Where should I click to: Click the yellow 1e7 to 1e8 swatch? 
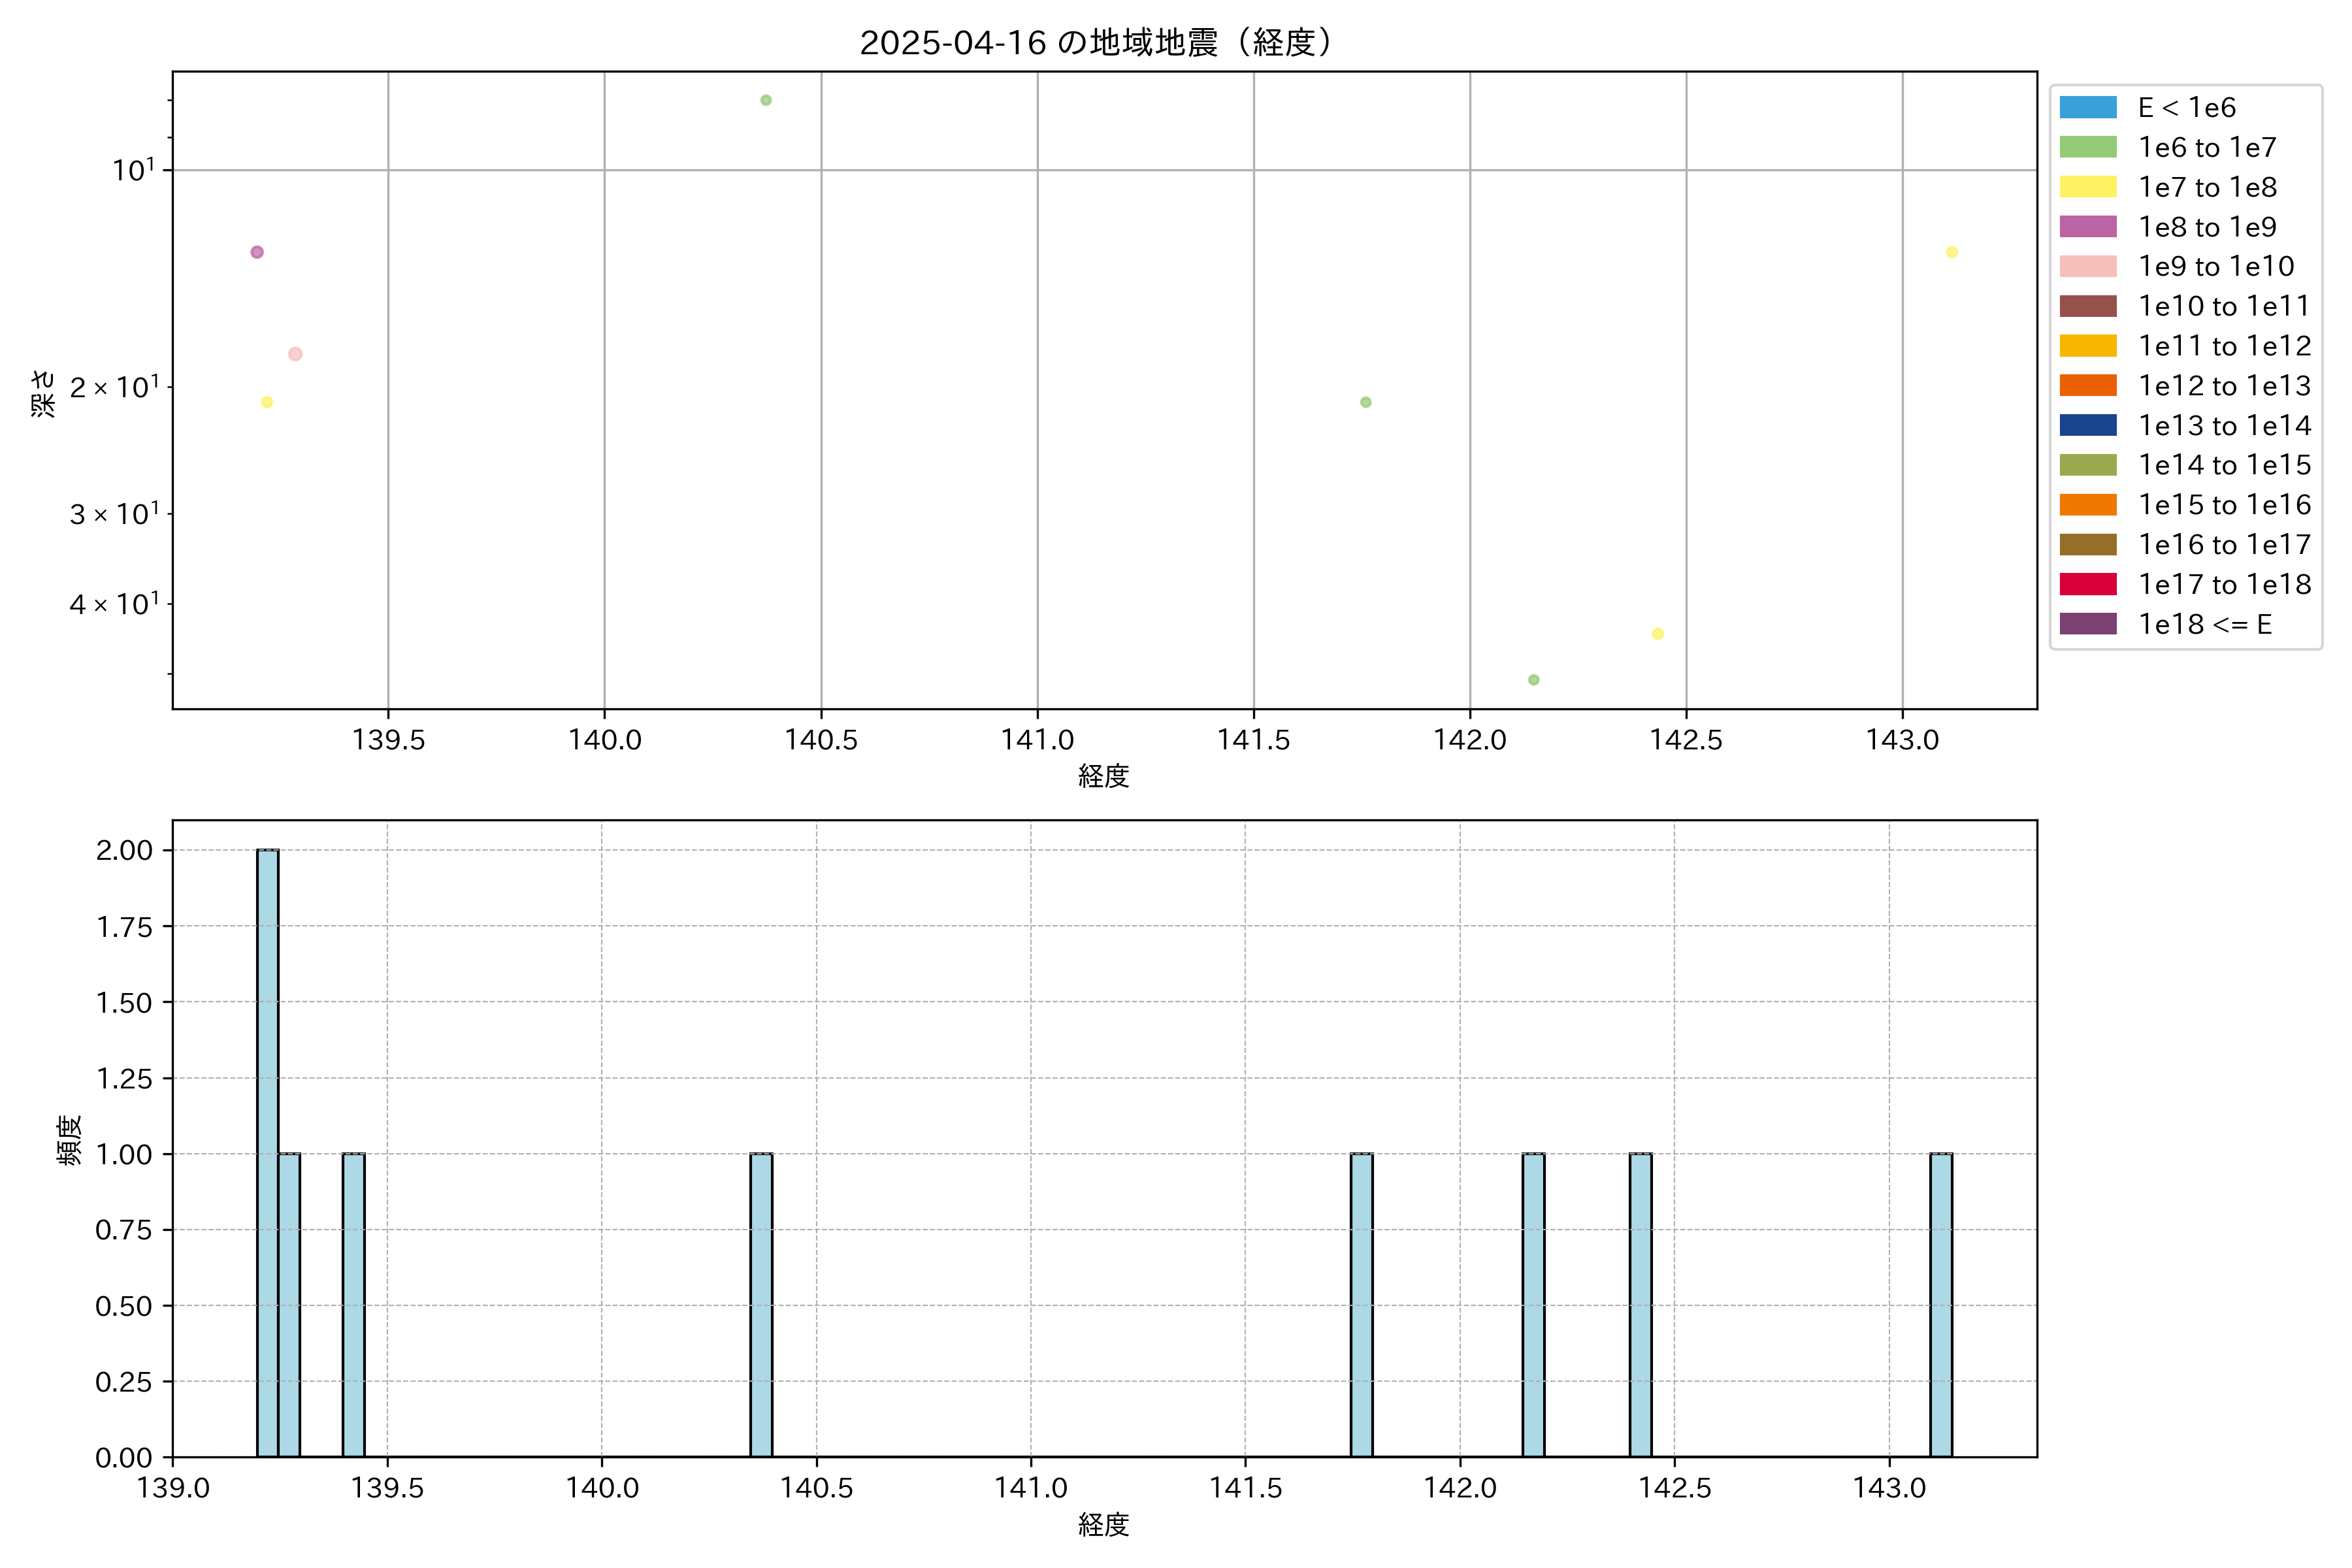click(x=2088, y=187)
